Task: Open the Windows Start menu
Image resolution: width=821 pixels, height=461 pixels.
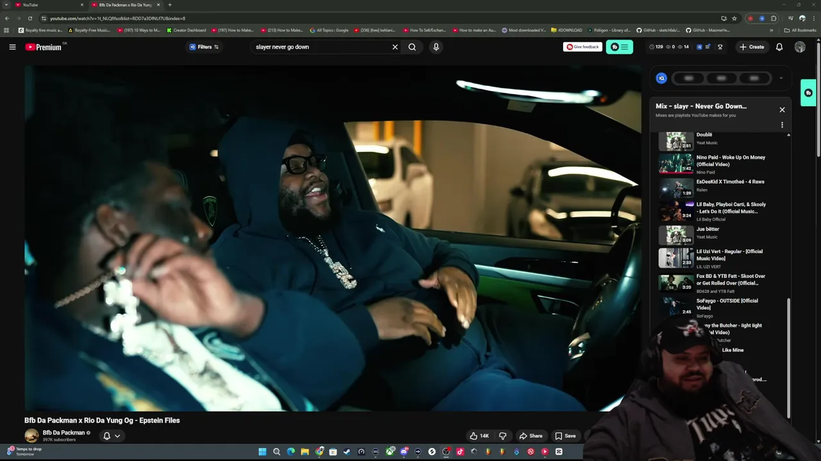Action: click(x=262, y=451)
